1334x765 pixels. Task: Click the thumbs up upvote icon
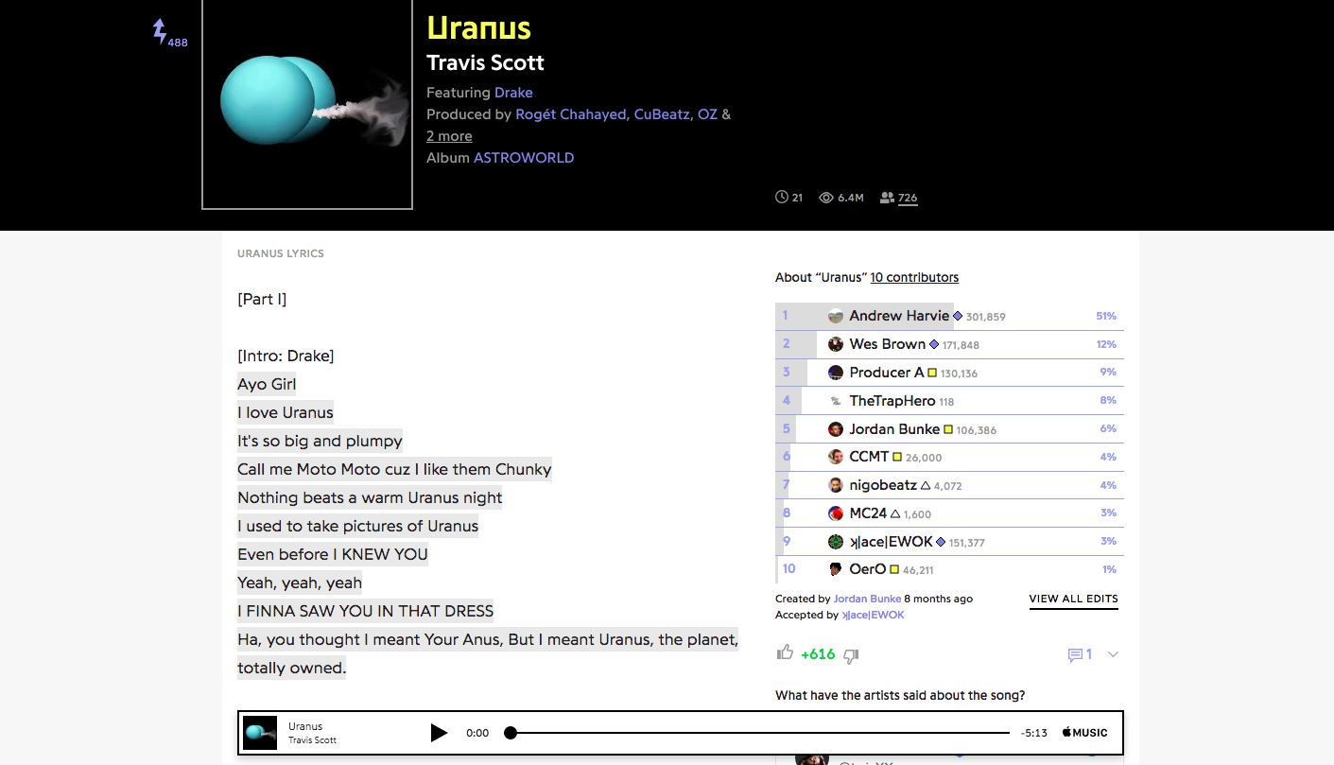point(785,652)
